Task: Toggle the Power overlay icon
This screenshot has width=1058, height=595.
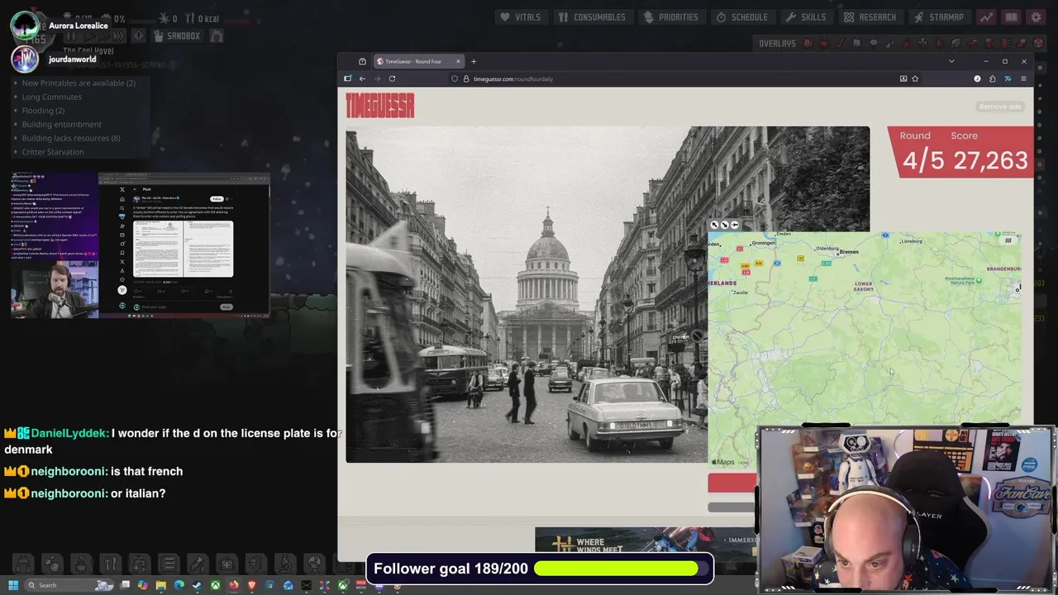Action: tap(824, 43)
